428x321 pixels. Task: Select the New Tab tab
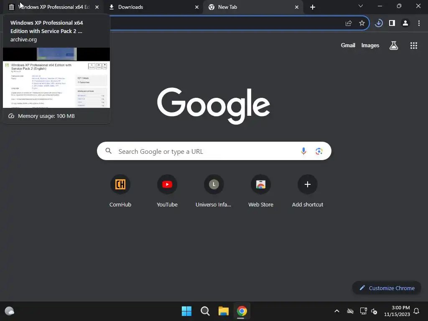253,7
